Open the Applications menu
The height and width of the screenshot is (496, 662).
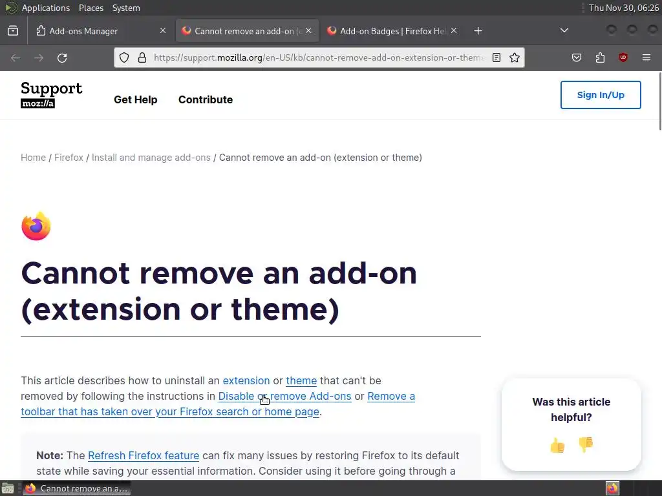(46, 8)
